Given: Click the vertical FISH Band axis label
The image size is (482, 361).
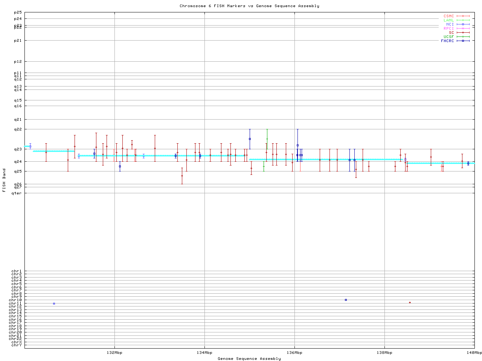Looking at the screenshot, I should pyautogui.click(x=4, y=180).
